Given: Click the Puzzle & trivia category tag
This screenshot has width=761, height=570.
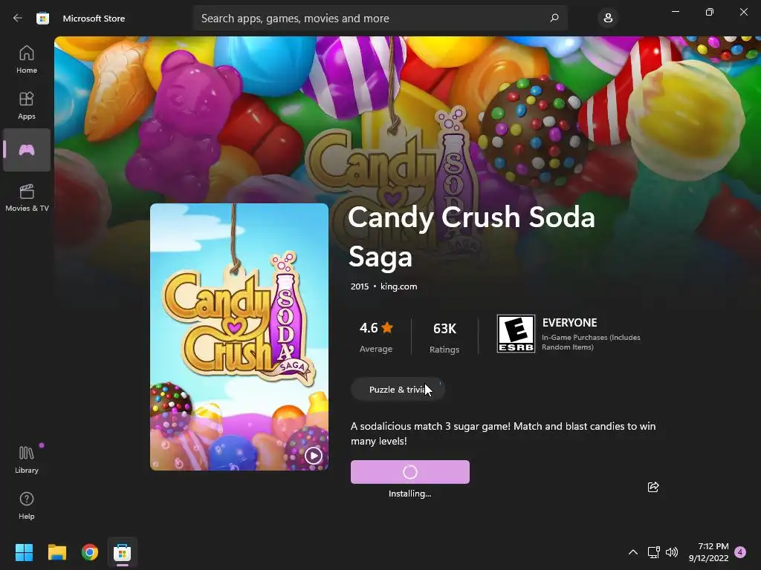Looking at the screenshot, I should pos(398,389).
